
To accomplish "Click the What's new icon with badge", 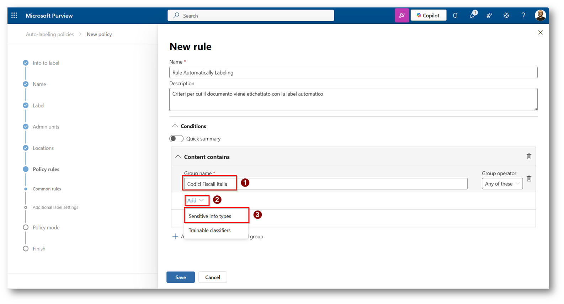I will click(x=472, y=16).
